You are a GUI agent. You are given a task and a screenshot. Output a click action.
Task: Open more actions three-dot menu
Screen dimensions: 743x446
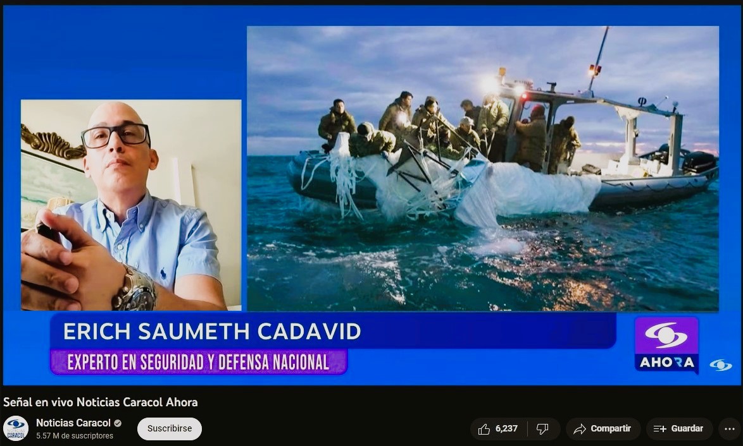click(730, 429)
